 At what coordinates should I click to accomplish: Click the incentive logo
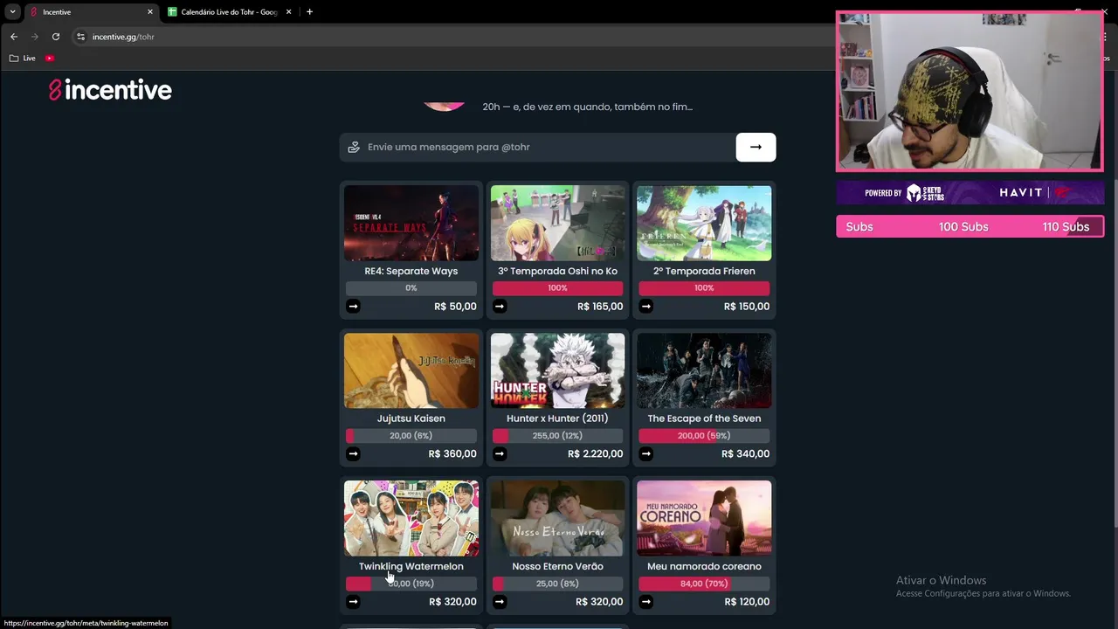pos(110,90)
